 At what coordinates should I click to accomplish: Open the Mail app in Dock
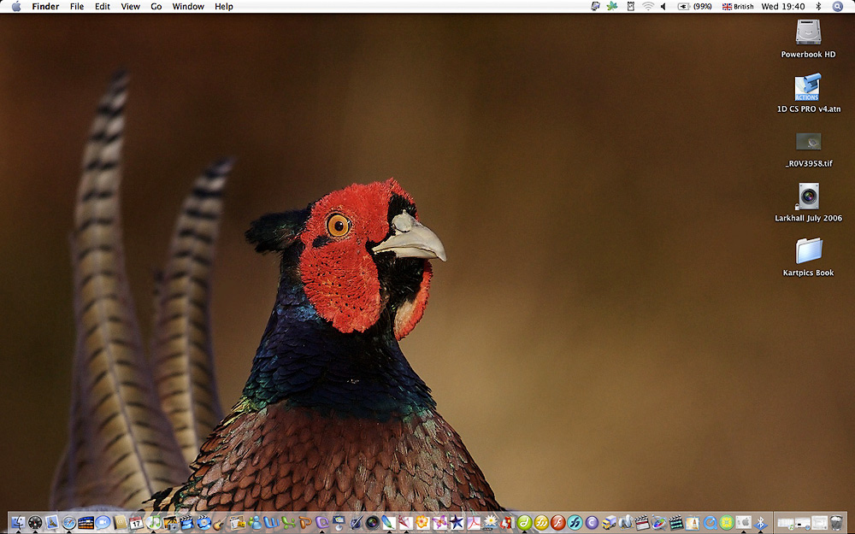pos(52,523)
